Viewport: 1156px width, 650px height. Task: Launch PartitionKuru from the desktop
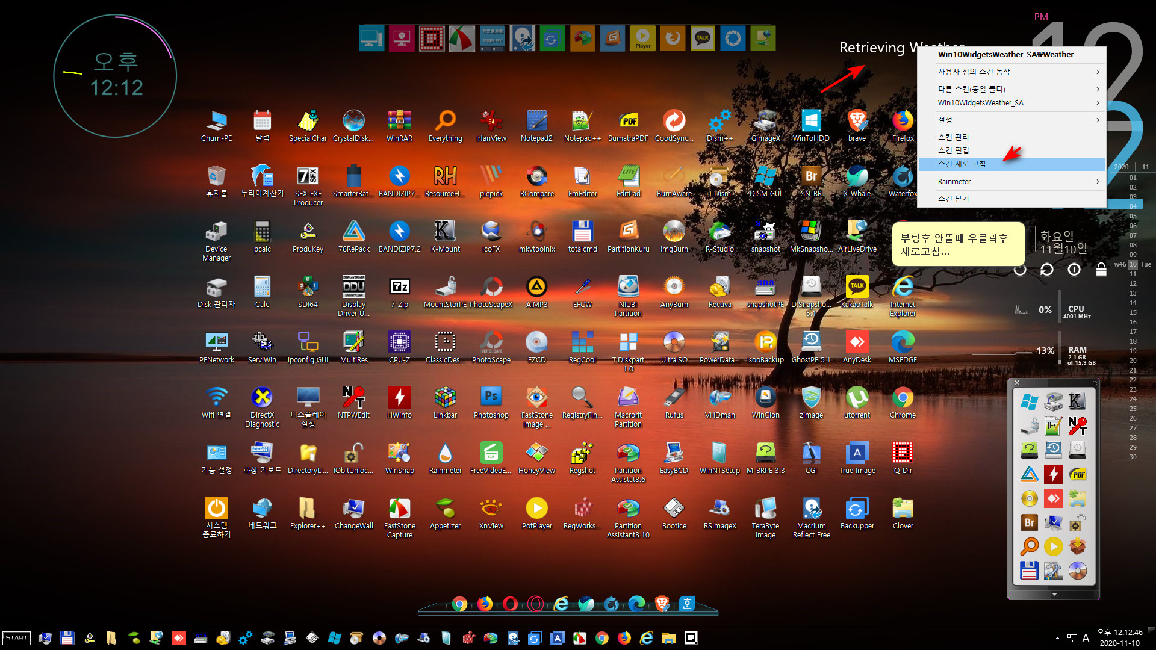(628, 237)
